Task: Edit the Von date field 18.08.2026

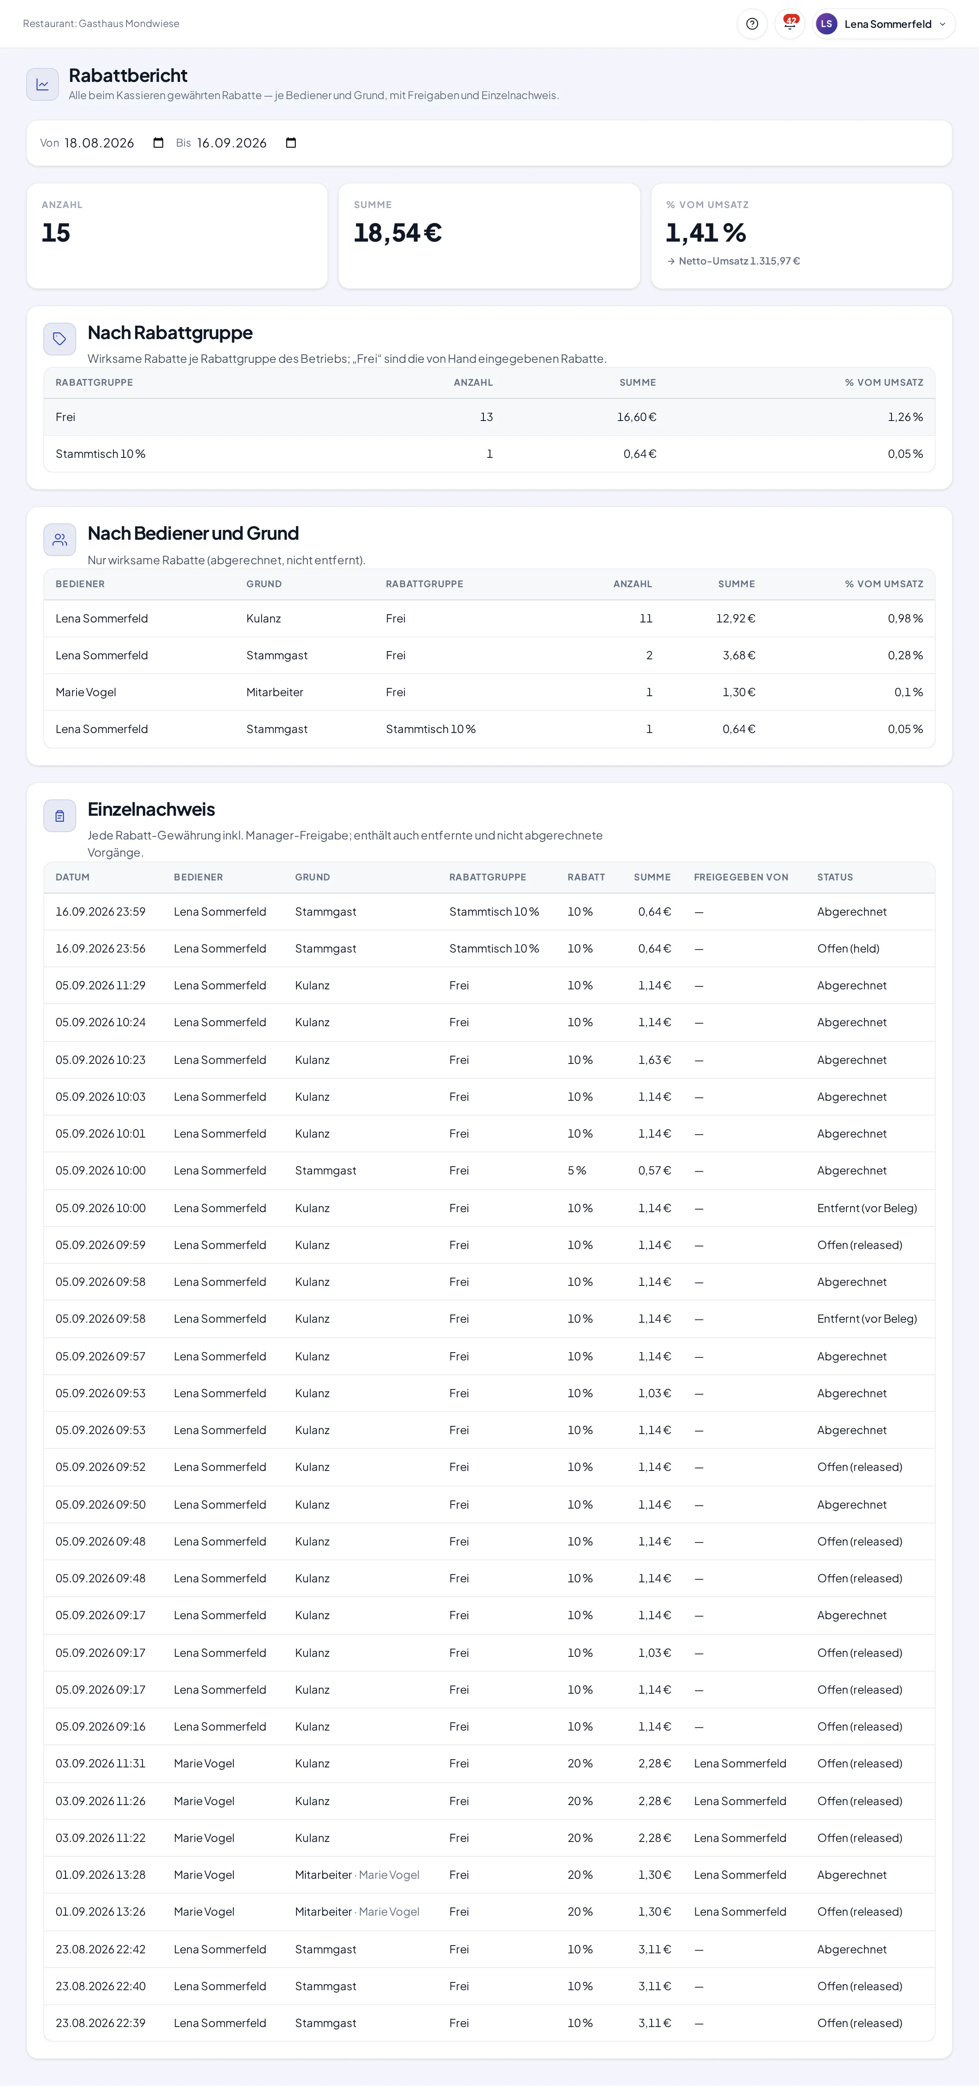Action: click(x=114, y=143)
